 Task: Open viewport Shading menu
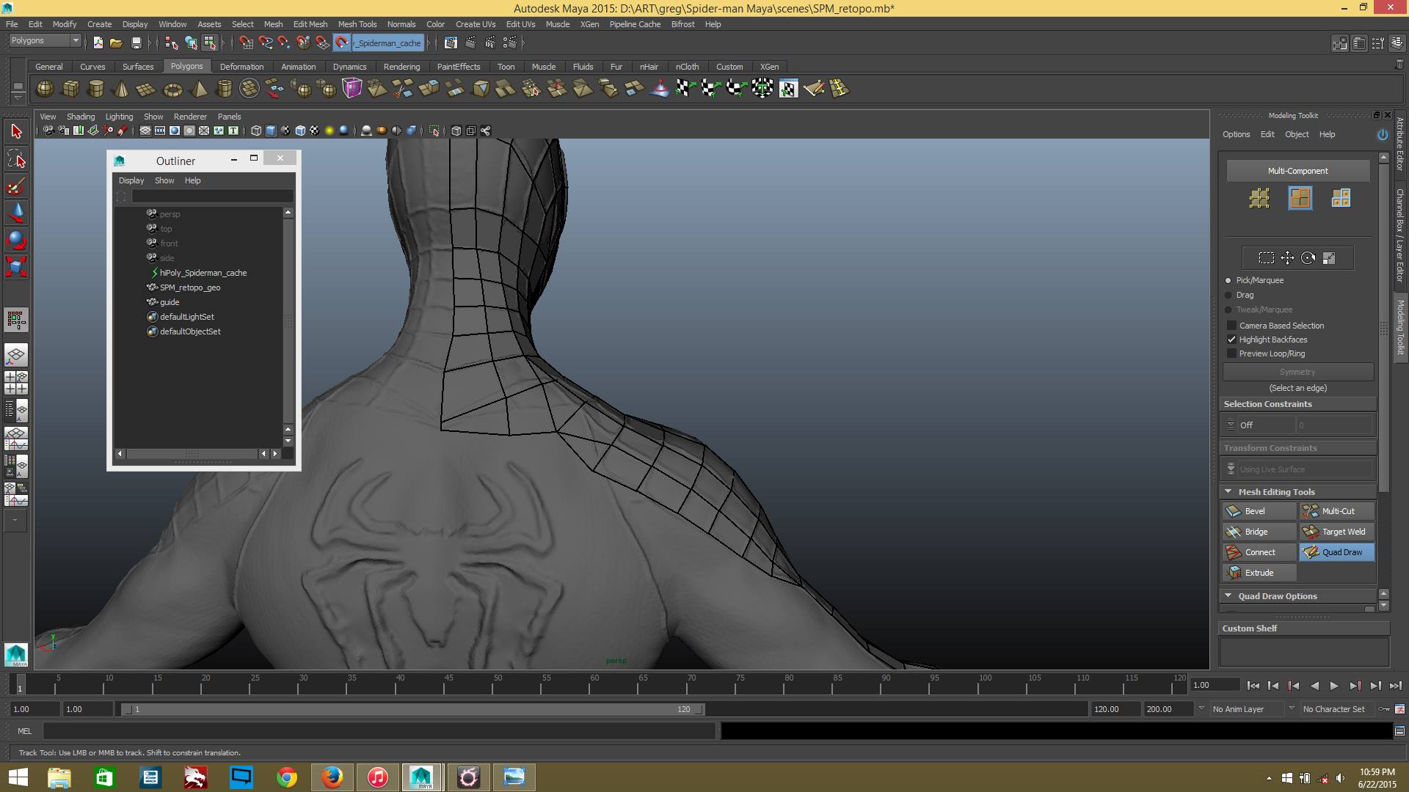pos(81,117)
